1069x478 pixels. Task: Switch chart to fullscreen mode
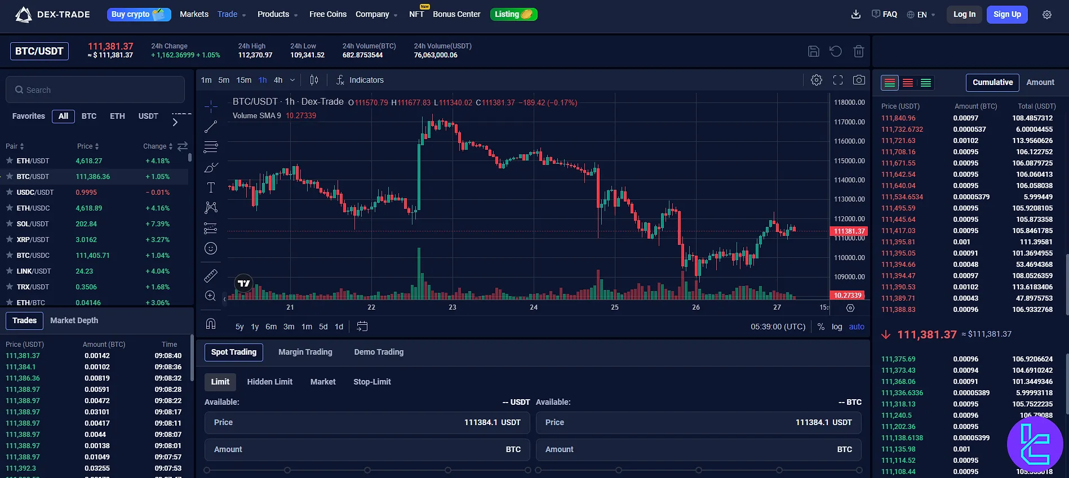pyautogui.click(x=838, y=80)
